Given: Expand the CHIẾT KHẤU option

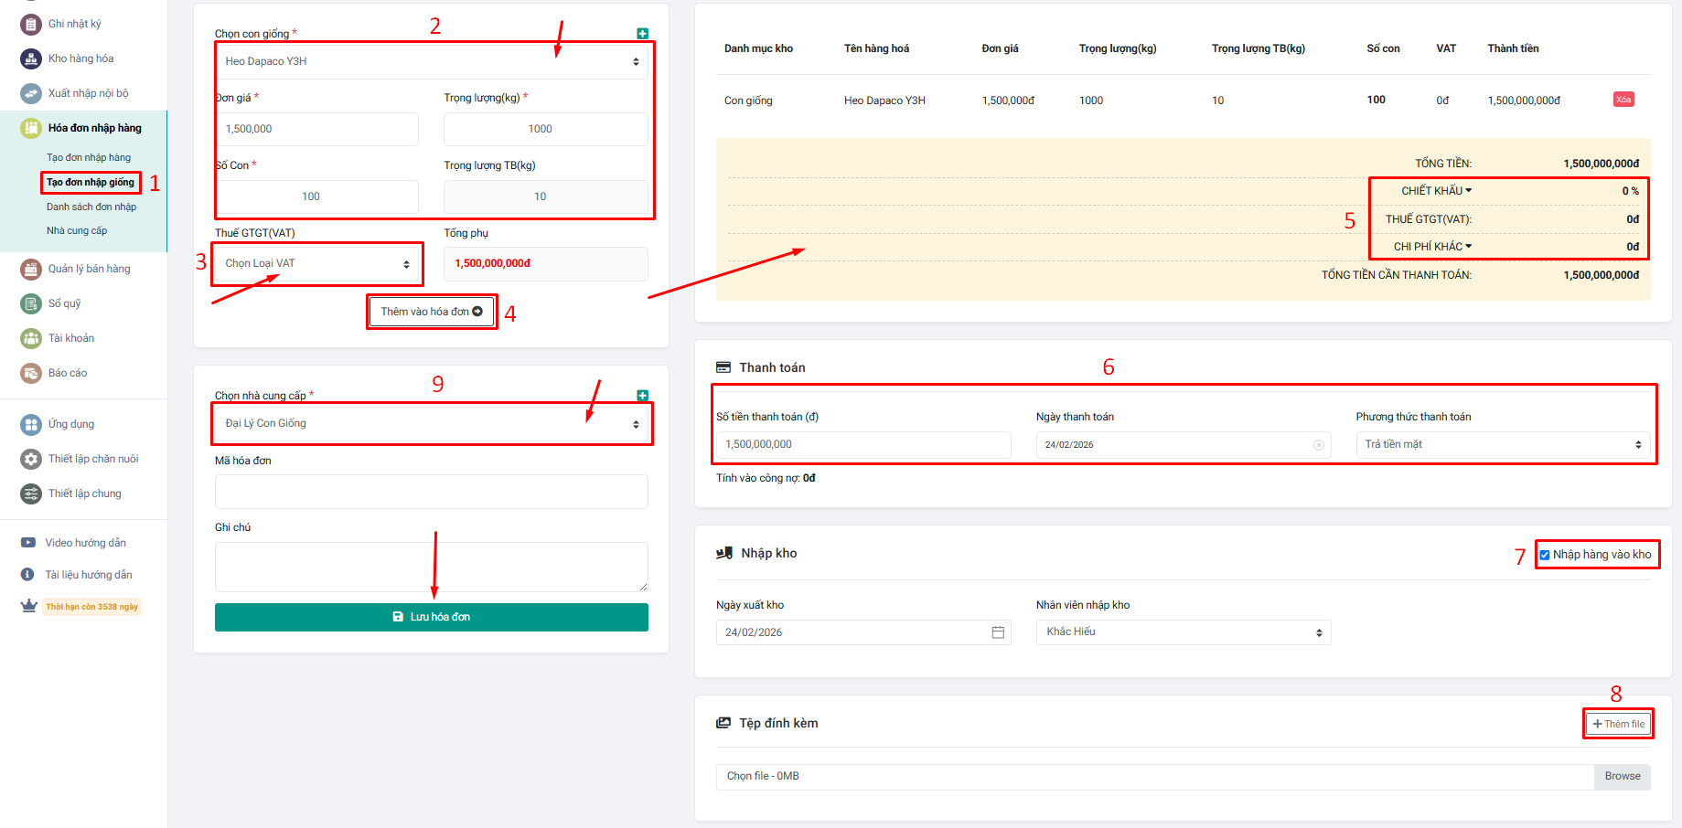Looking at the screenshot, I should click(x=1436, y=191).
